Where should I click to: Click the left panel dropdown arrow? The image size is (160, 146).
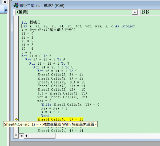coord(6,11)
